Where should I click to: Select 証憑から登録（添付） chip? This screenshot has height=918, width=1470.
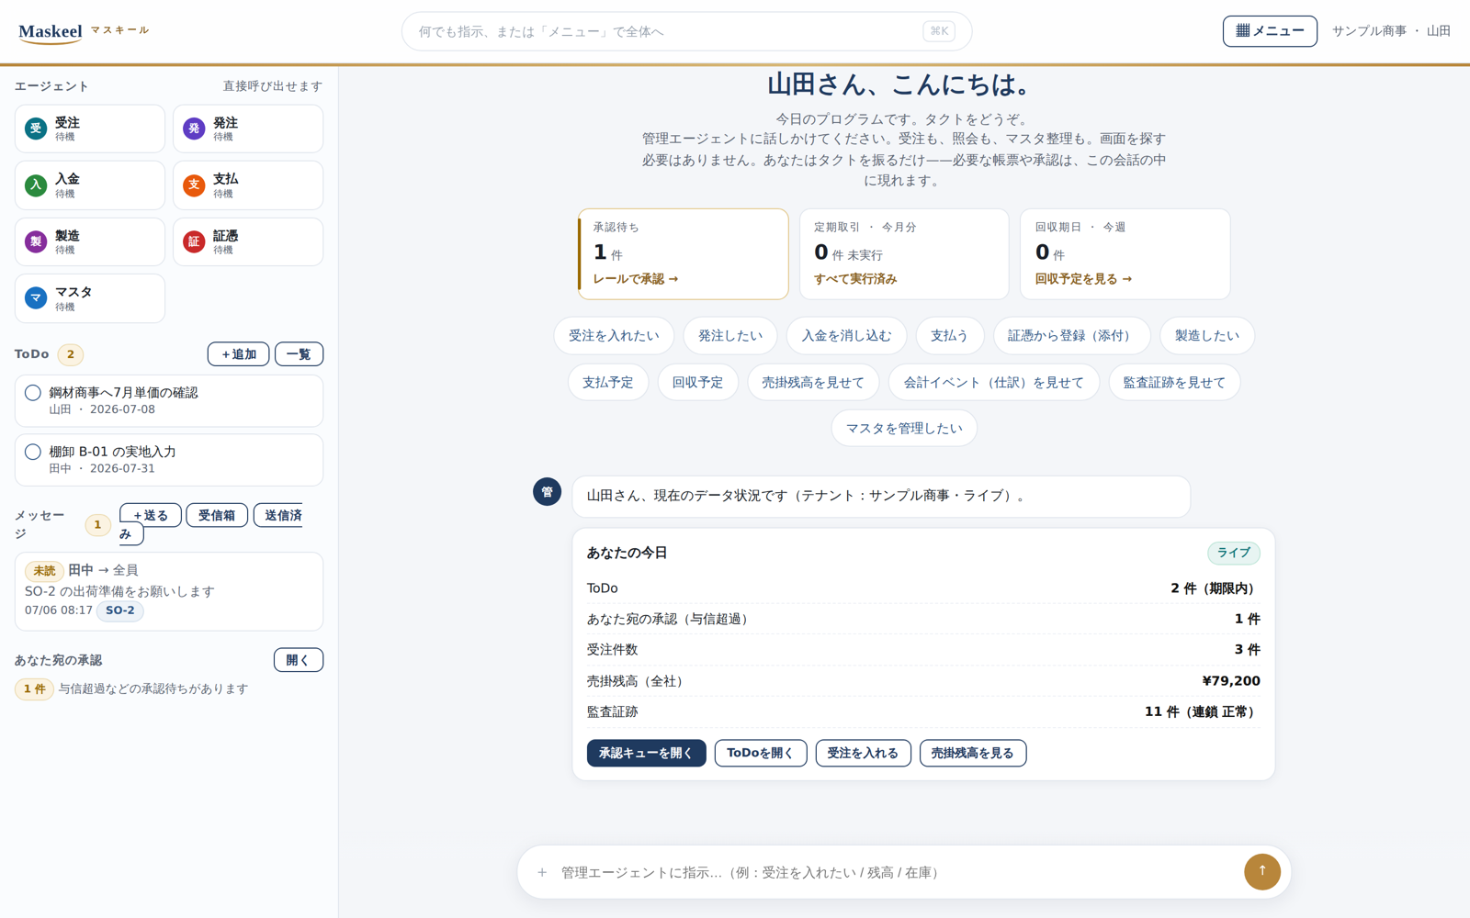tap(1071, 336)
